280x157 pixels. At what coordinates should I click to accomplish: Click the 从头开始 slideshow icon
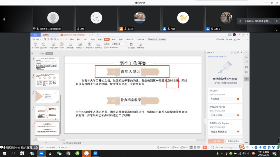click(x=35, y=44)
